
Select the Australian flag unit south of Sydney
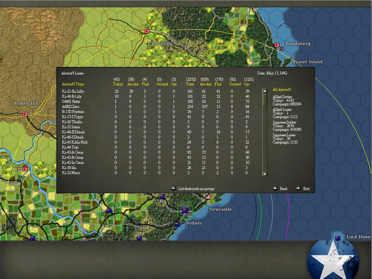pos(178,224)
